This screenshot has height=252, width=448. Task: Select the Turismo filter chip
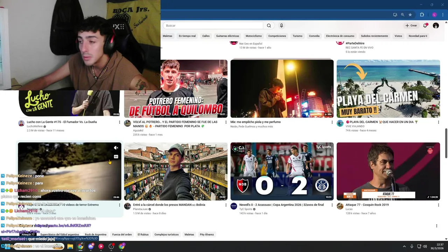[x=297, y=36]
